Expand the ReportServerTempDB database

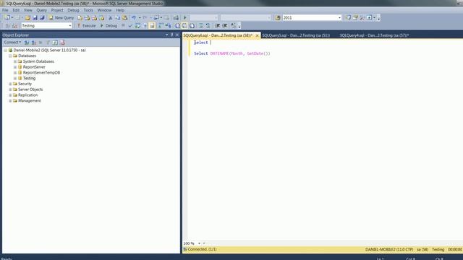(x=15, y=72)
